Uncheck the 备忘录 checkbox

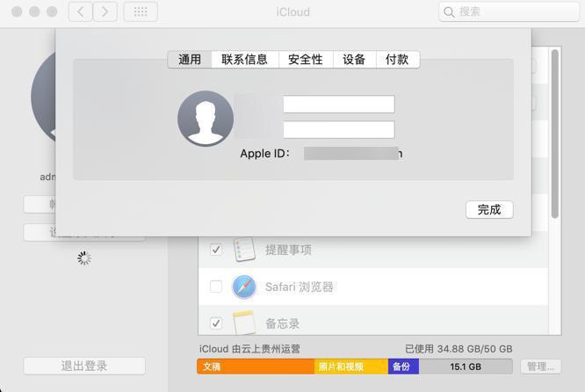click(216, 323)
